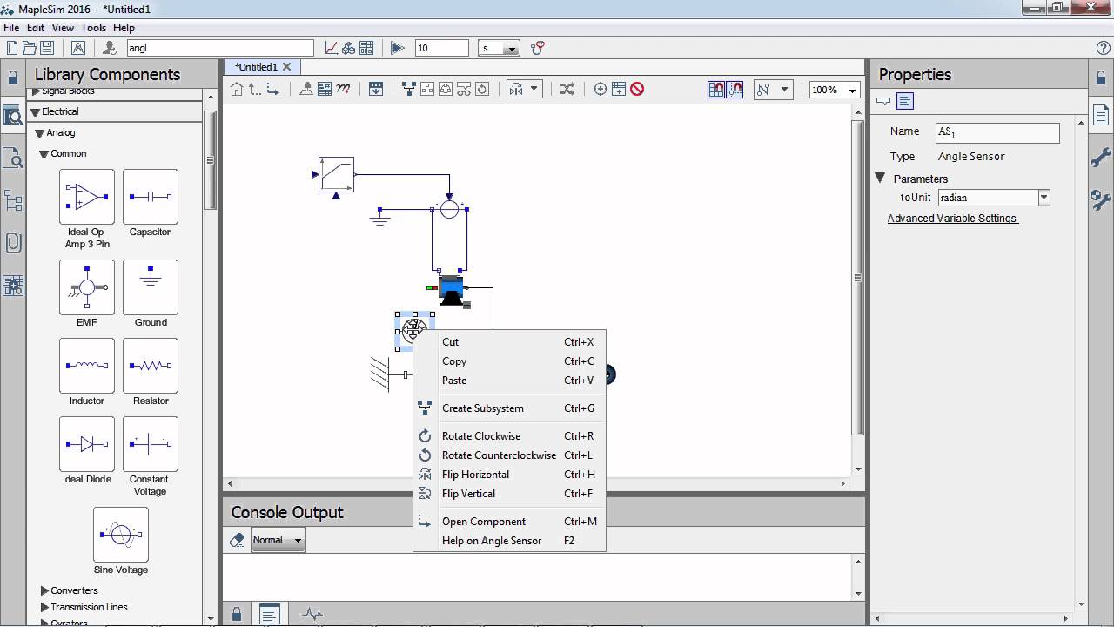Collapse the Common component group
Image resolution: width=1114 pixels, height=627 pixels.
44,153
